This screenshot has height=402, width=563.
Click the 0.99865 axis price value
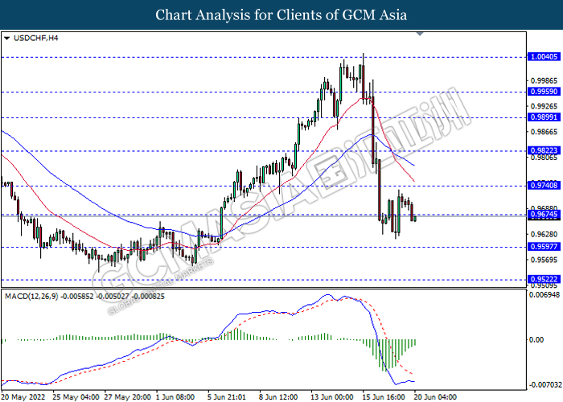pyautogui.click(x=544, y=80)
